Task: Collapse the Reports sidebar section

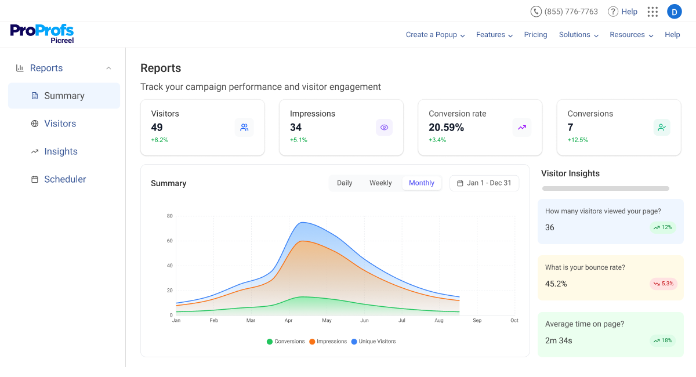Action: pos(108,68)
